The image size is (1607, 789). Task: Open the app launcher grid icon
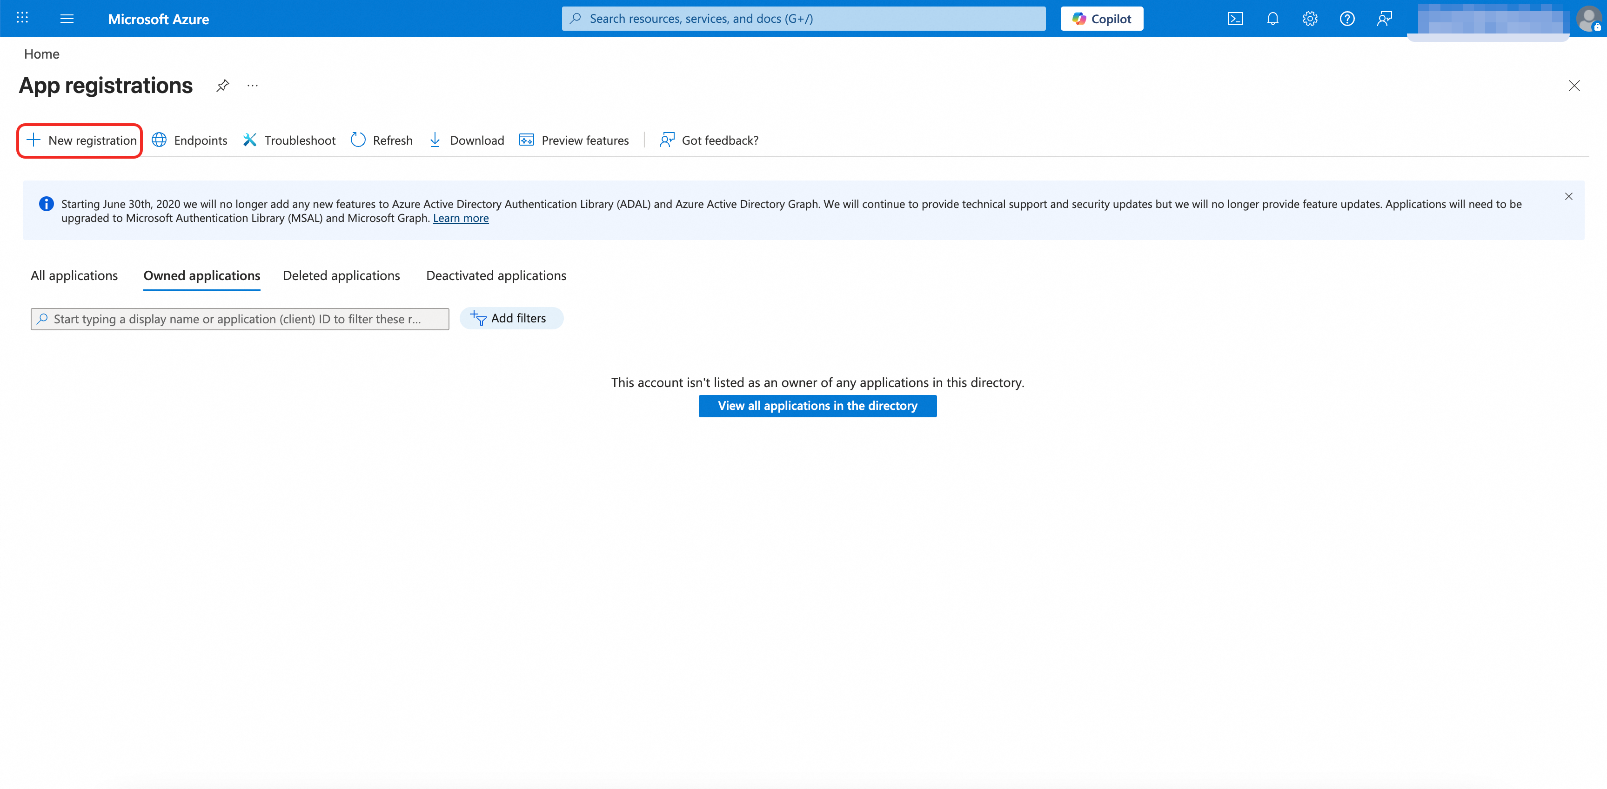click(x=22, y=18)
